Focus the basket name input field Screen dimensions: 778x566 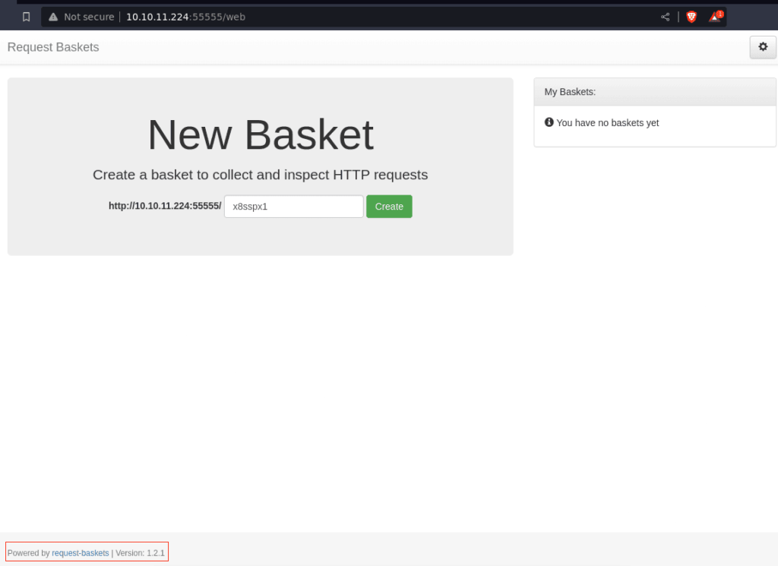(294, 207)
